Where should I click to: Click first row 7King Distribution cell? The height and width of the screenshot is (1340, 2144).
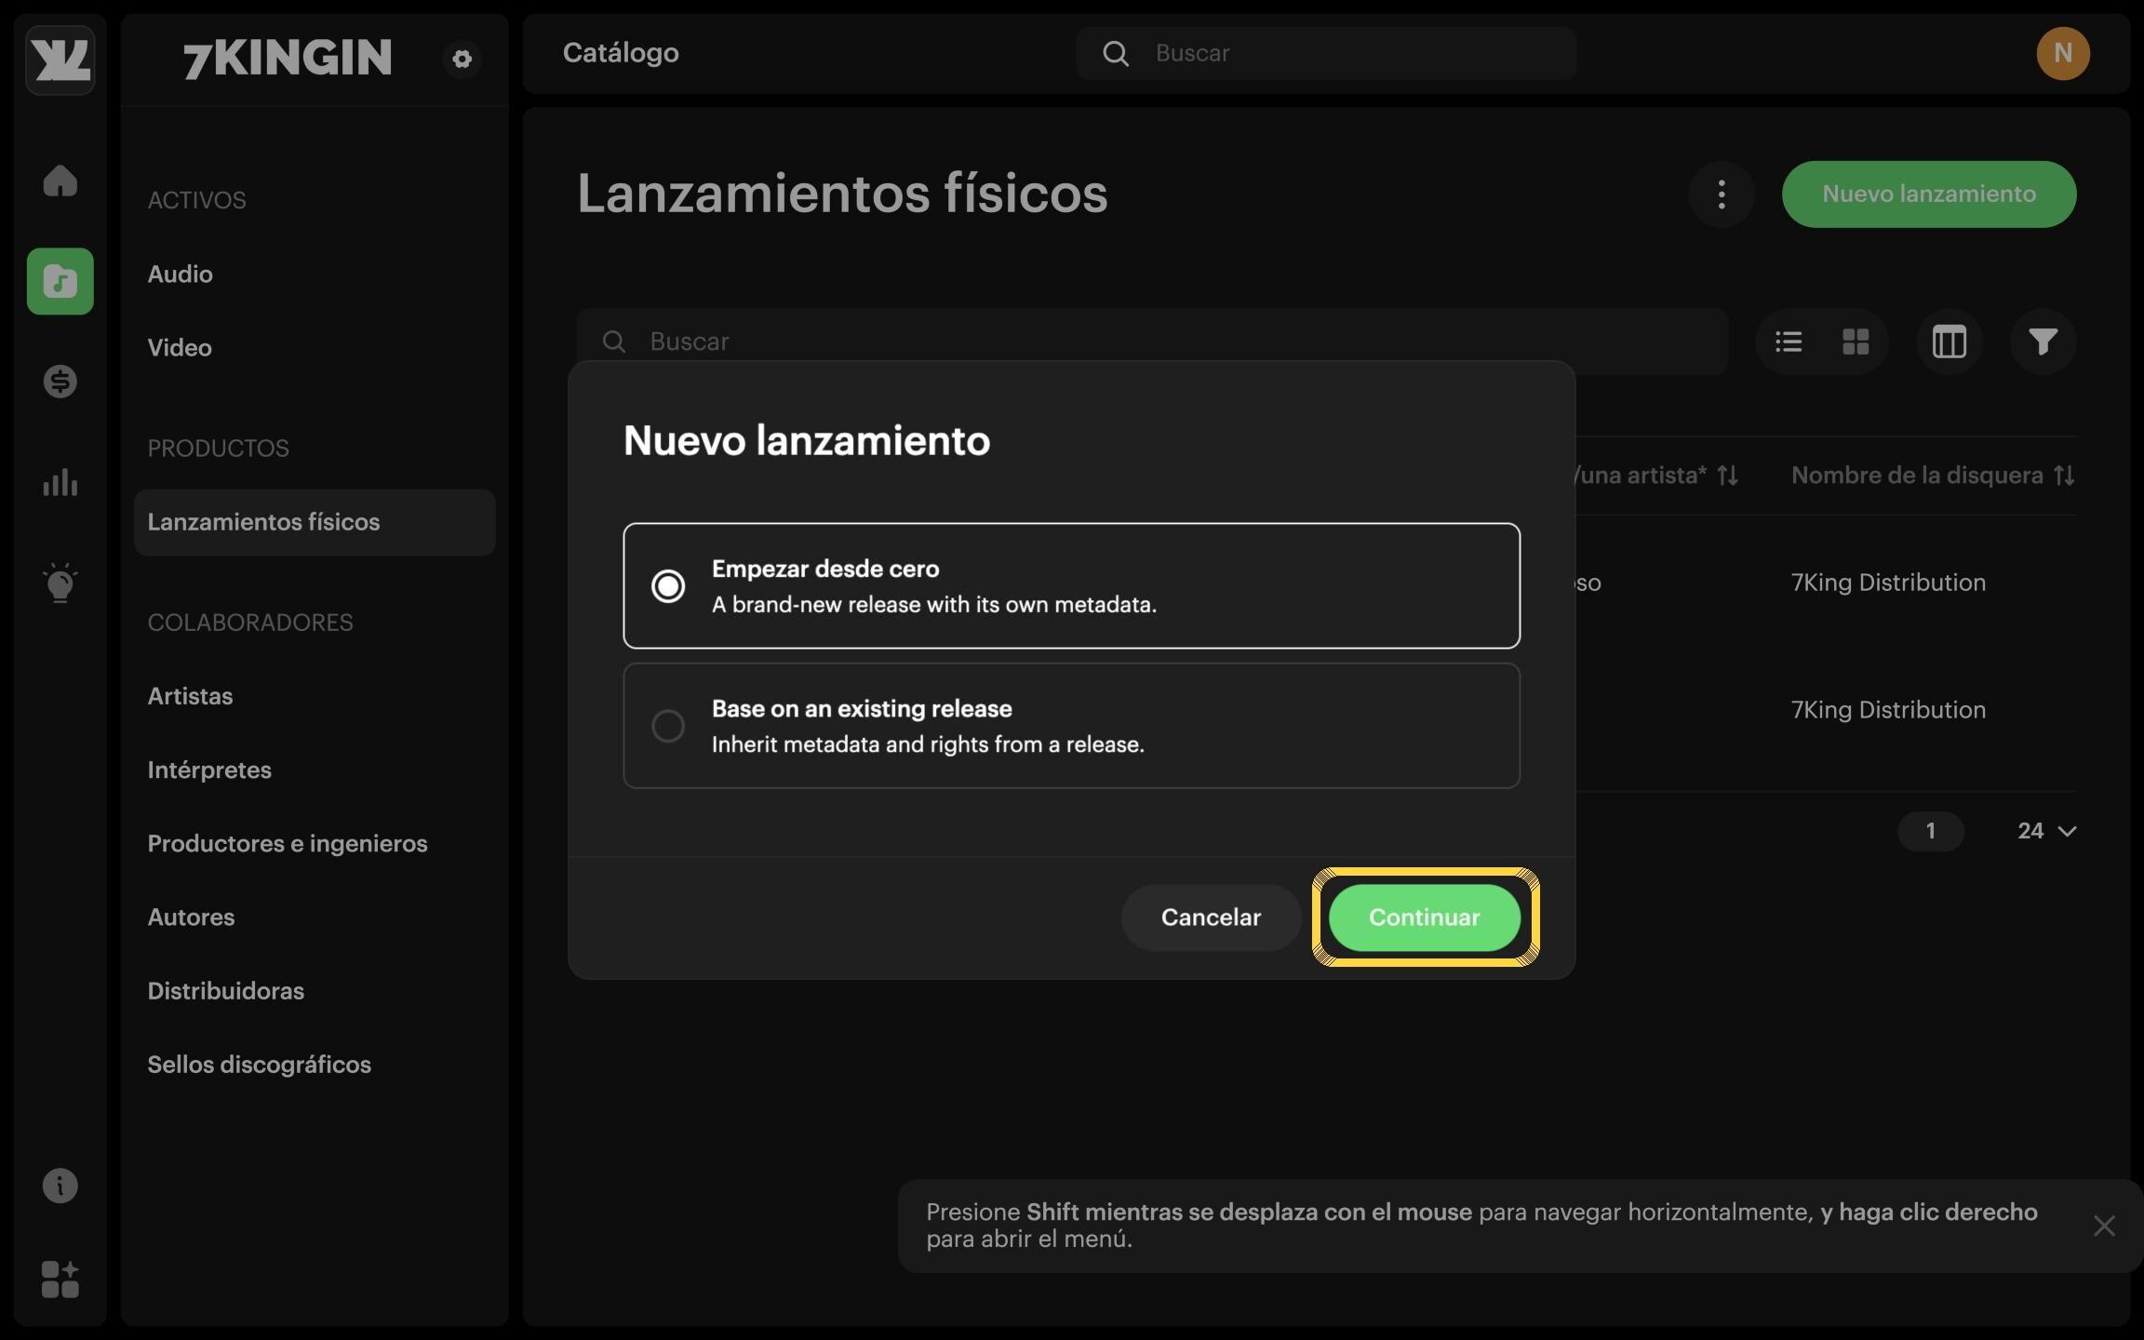tap(1888, 583)
